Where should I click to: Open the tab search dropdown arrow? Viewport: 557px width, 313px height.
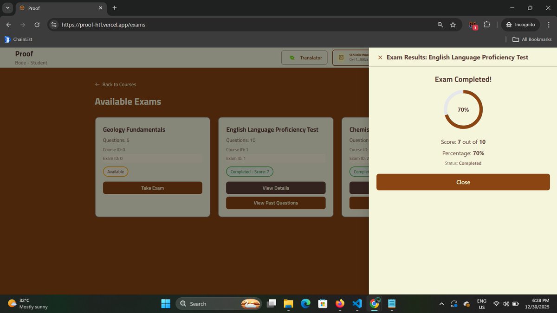point(8,8)
